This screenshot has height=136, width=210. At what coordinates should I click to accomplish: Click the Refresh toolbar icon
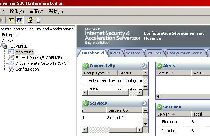point(39,20)
